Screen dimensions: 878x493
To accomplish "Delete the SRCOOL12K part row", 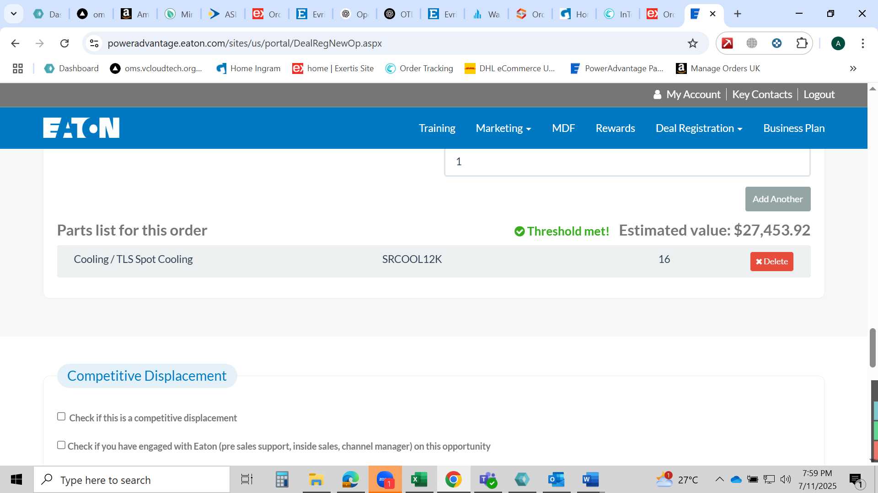I will tap(771, 262).
